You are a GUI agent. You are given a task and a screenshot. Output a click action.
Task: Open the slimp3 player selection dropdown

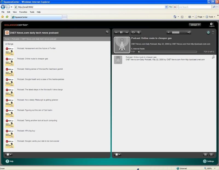point(195,25)
